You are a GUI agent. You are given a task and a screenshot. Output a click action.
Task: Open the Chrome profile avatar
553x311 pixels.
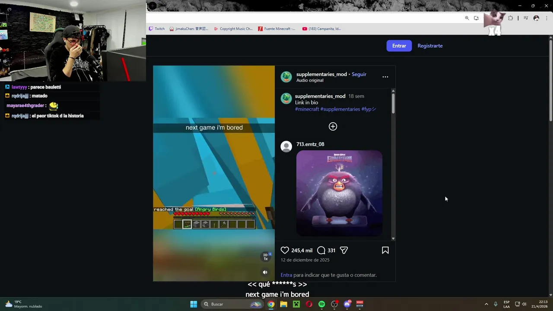click(x=536, y=18)
